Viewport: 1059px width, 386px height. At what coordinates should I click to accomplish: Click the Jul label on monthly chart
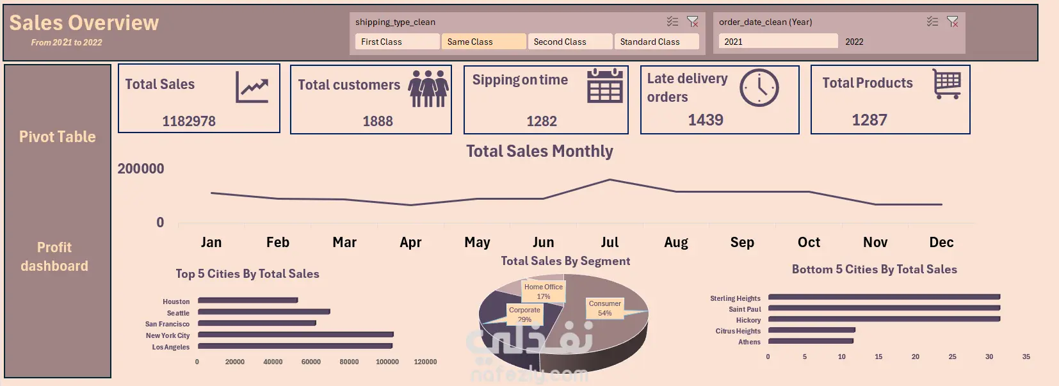coord(610,242)
